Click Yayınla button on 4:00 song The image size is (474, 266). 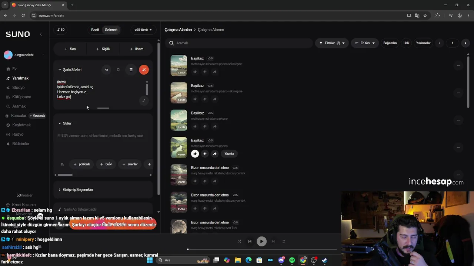(229, 154)
